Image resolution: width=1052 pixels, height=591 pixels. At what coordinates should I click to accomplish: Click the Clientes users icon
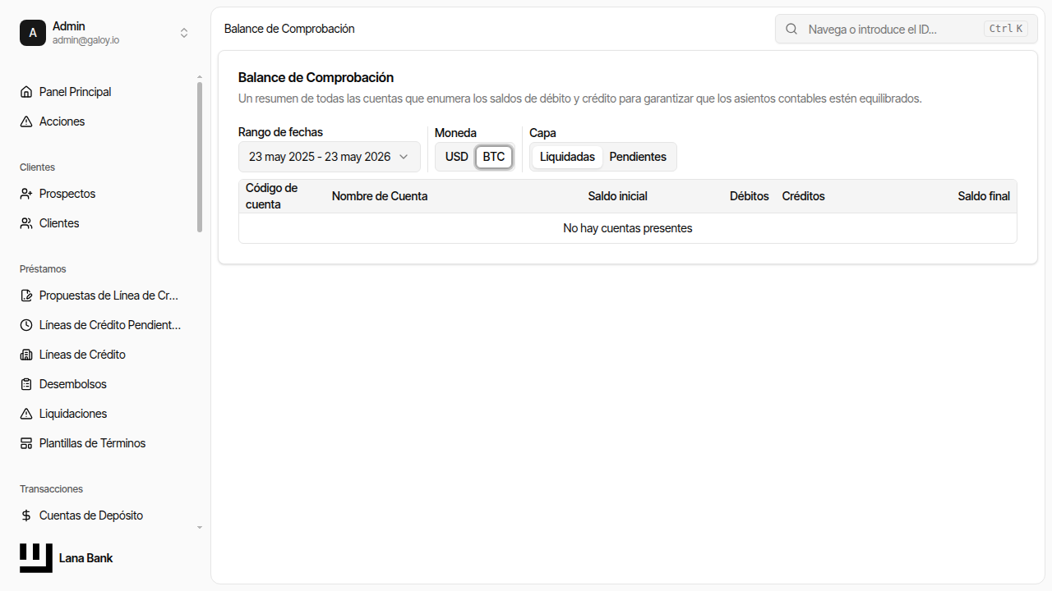click(x=26, y=223)
